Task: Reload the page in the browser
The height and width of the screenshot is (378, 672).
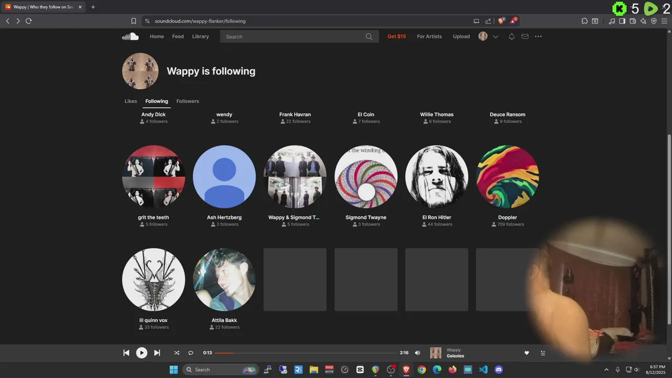Action: click(x=28, y=21)
